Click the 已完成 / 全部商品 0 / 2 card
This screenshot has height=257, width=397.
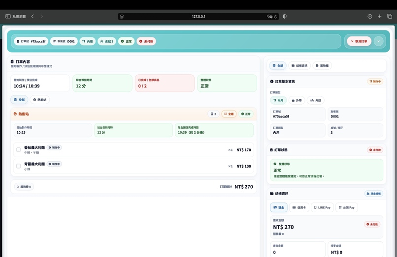[165, 83]
